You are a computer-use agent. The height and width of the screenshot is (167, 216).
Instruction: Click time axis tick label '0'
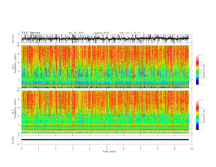point(22,149)
